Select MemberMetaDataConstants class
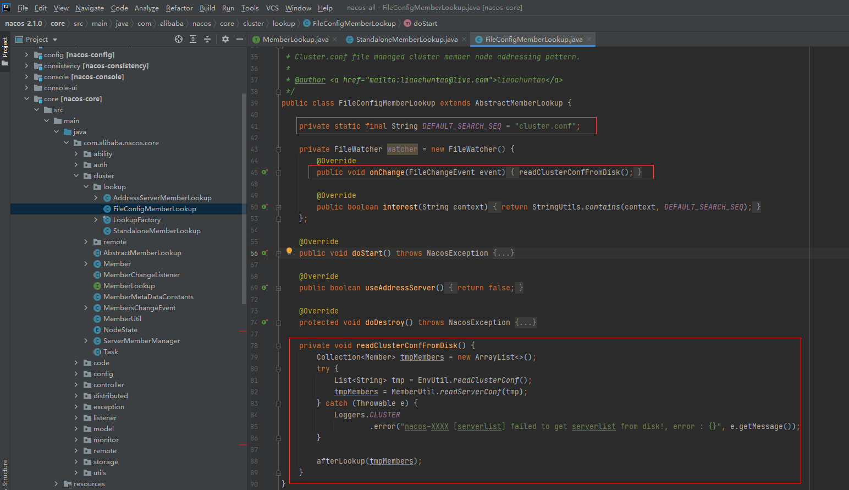849x490 pixels. [148, 296]
